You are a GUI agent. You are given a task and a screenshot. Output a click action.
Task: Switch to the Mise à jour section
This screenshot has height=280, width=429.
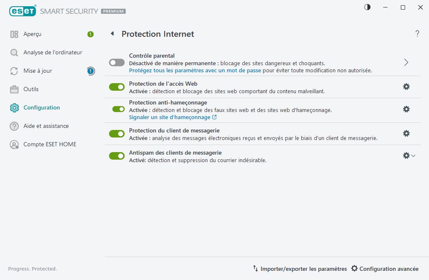point(38,71)
